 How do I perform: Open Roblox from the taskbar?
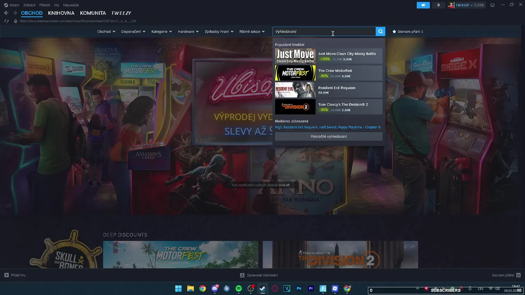point(335,288)
